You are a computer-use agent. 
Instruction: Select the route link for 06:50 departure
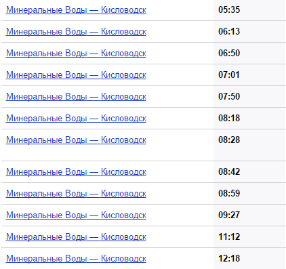tap(76, 54)
